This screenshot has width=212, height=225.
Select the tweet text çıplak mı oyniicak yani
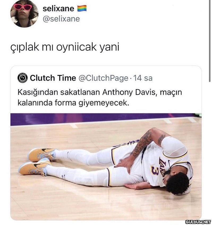pos(65,47)
